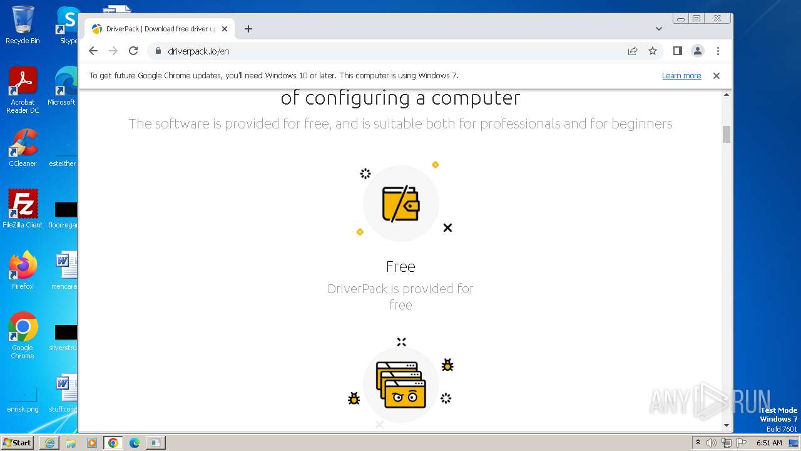The height and width of the screenshot is (451, 801).
Task: Close the DriverPack tab
Action: [225, 29]
